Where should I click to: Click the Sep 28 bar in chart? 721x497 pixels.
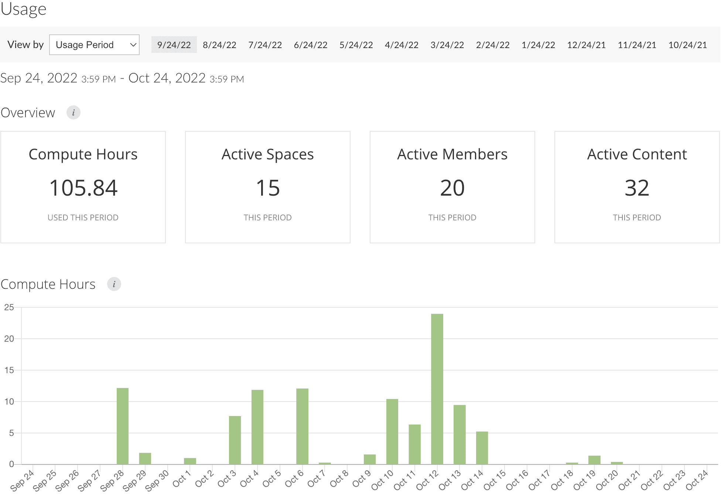point(122,426)
